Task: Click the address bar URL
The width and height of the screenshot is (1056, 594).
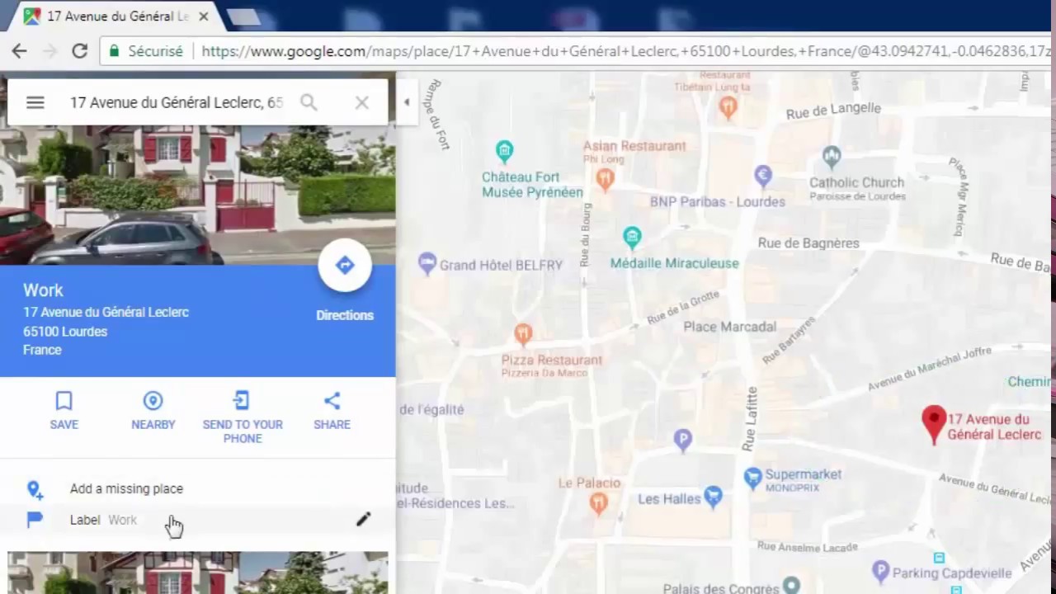Action: (625, 51)
